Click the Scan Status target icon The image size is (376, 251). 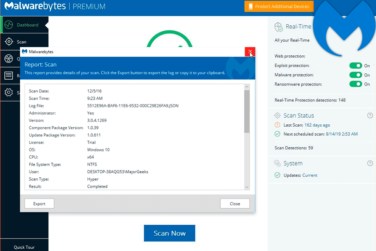[x=277, y=116]
